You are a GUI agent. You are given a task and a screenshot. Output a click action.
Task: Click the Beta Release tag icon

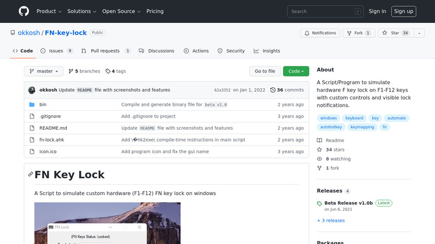pos(320,203)
